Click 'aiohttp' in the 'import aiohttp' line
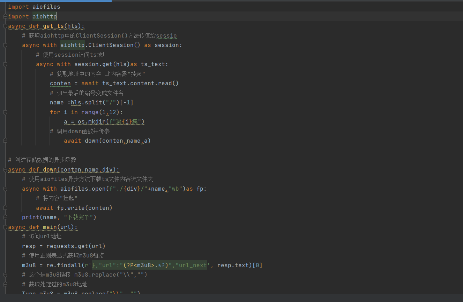Screen dimensions: 463x302 [x=44, y=16]
